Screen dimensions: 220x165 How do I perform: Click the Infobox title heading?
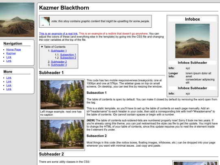[192, 19]
